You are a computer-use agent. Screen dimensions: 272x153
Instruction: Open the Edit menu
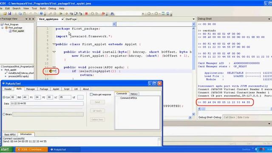(x=8, y=8)
